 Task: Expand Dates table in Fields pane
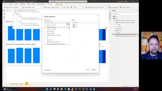[x=113, y=17]
